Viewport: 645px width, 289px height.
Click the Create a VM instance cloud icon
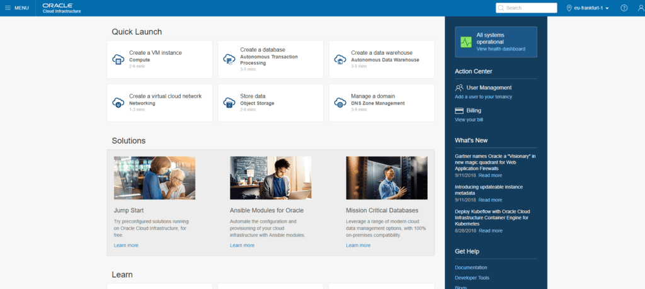coord(118,59)
